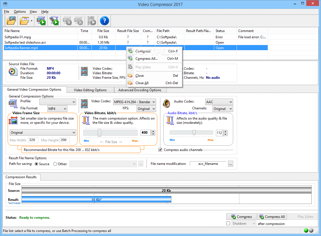
Task: Select the Compression Results tab
Action: pos(21,177)
